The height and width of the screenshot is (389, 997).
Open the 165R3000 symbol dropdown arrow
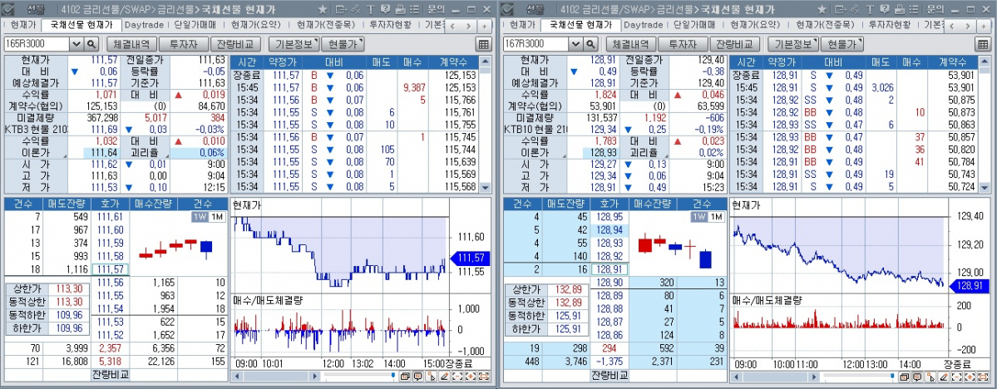click(x=77, y=44)
